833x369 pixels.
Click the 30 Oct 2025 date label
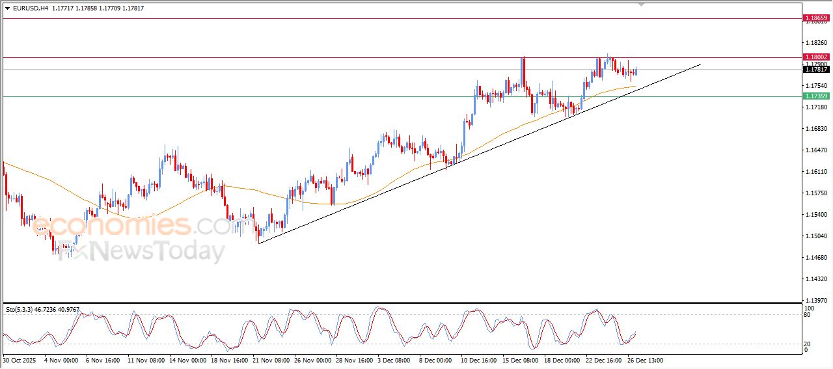[20, 360]
